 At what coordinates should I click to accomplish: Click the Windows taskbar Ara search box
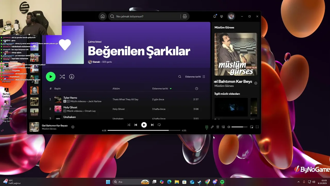(x=131, y=182)
